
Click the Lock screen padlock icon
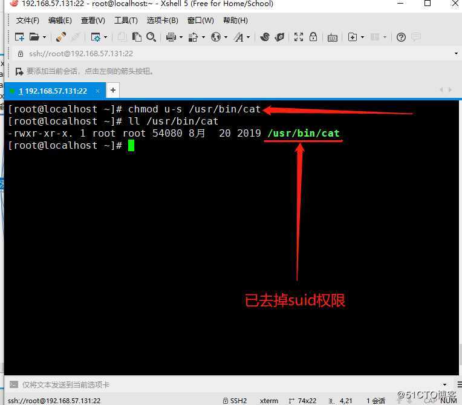[x=313, y=37]
